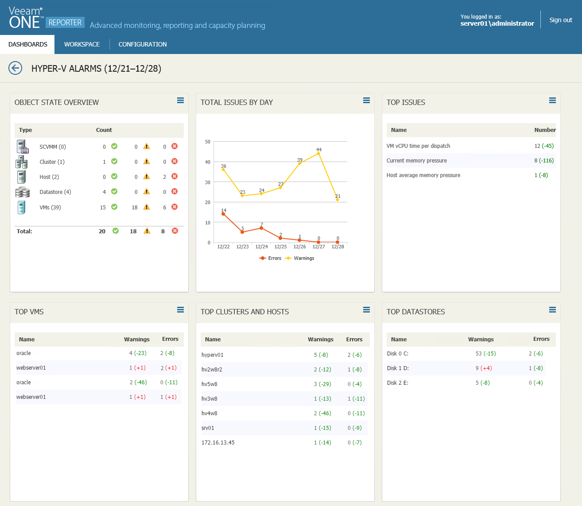Open the Configuration tab
The image size is (582, 506).
coord(143,44)
